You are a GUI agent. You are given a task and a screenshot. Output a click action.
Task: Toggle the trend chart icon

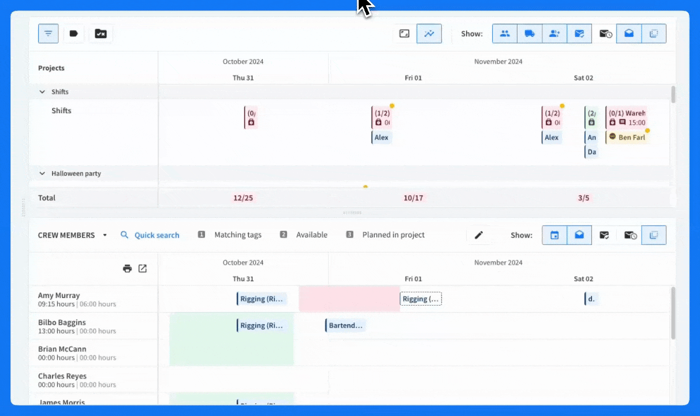(x=429, y=34)
